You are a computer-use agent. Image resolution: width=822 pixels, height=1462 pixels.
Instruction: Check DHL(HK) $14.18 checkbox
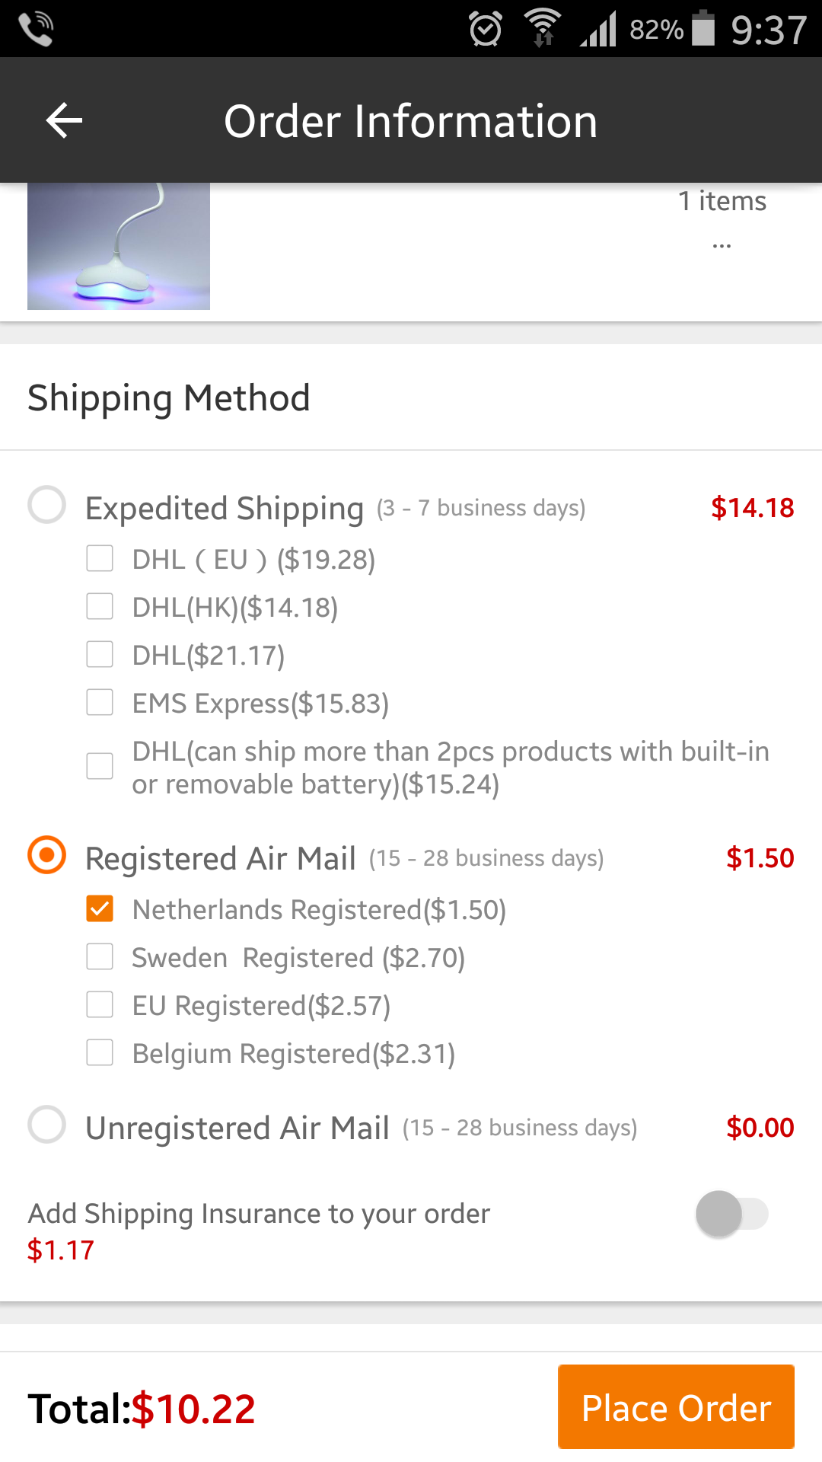pos(100,606)
